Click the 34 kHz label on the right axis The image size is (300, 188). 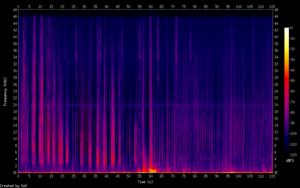click(276, 57)
